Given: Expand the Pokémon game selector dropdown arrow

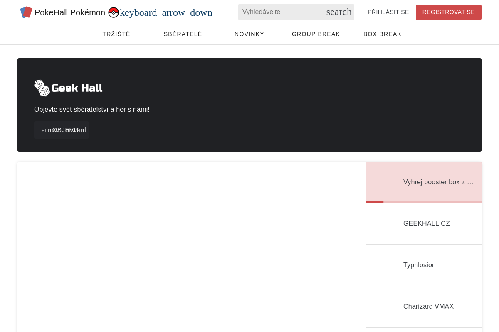Looking at the screenshot, I should point(166,12).
